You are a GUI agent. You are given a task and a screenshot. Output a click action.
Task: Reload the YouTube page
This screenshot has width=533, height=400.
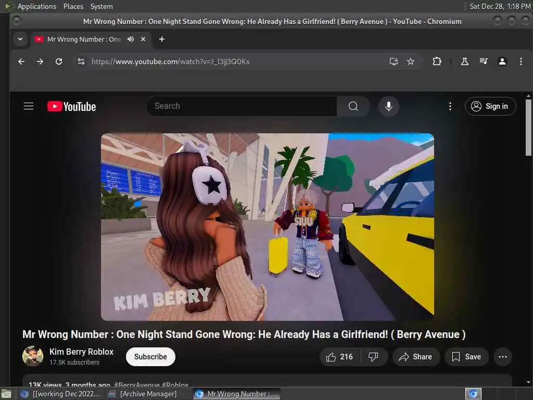click(59, 61)
